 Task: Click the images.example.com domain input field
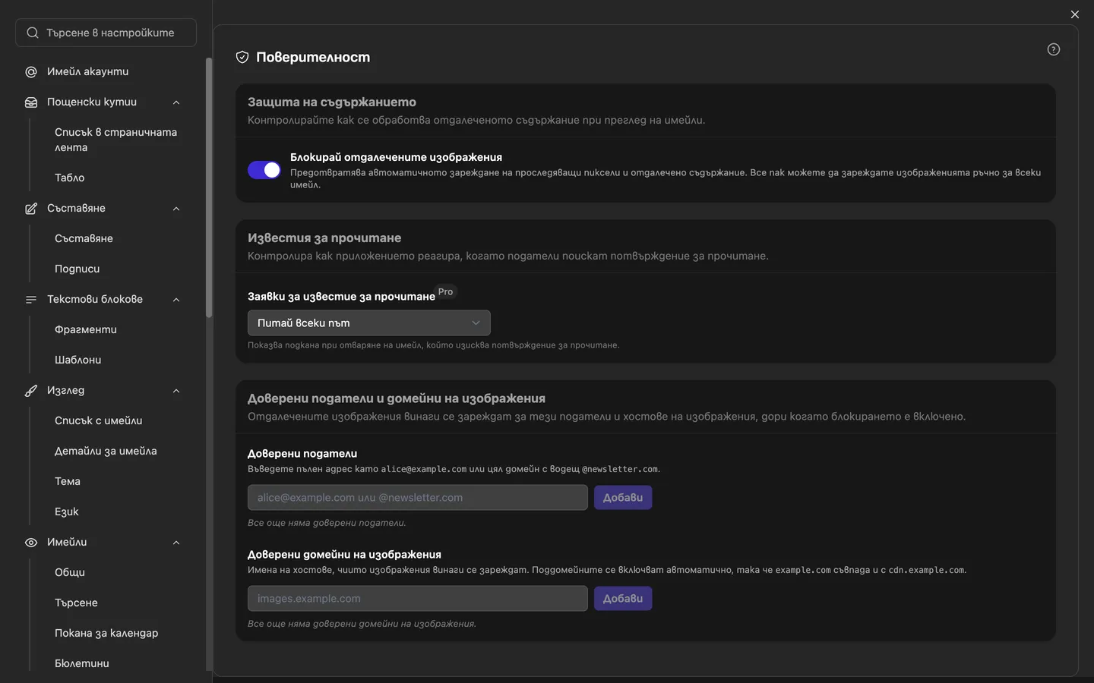tap(418, 599)
